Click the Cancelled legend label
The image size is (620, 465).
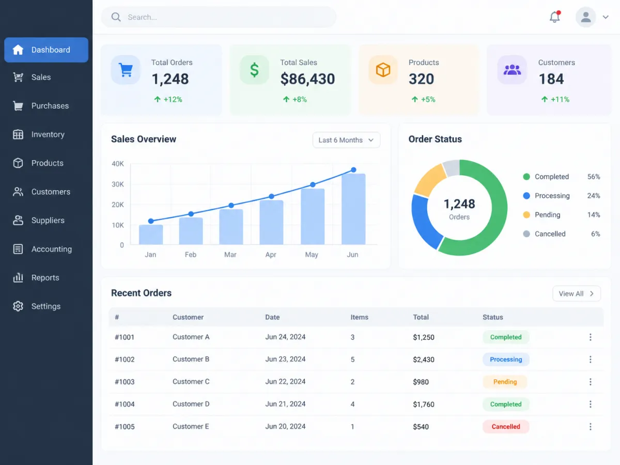550,234
